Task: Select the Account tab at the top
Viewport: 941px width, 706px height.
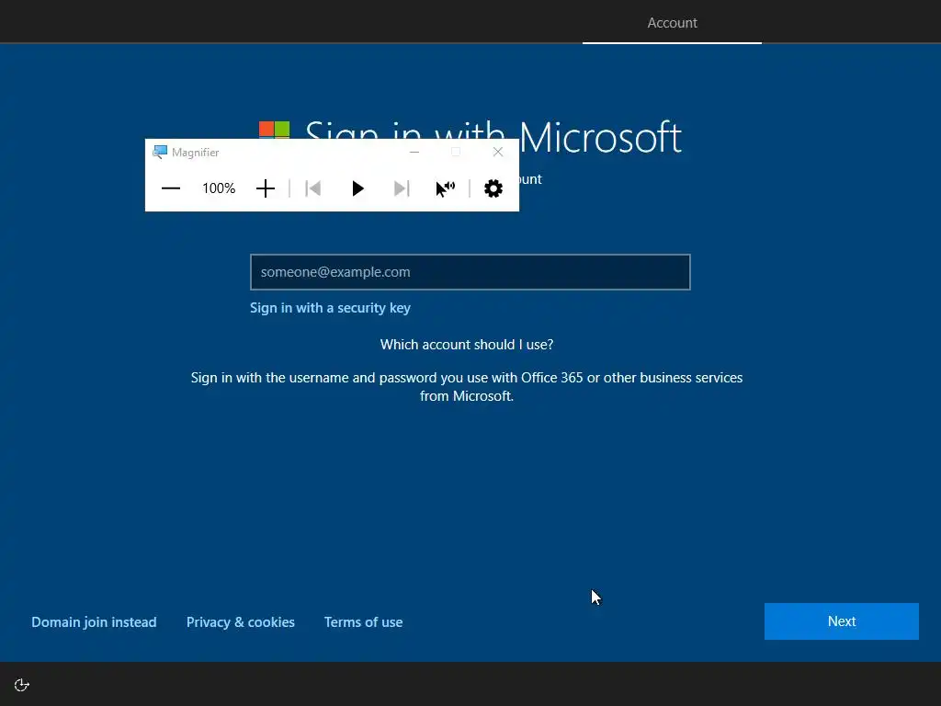Action: (672, 23)
